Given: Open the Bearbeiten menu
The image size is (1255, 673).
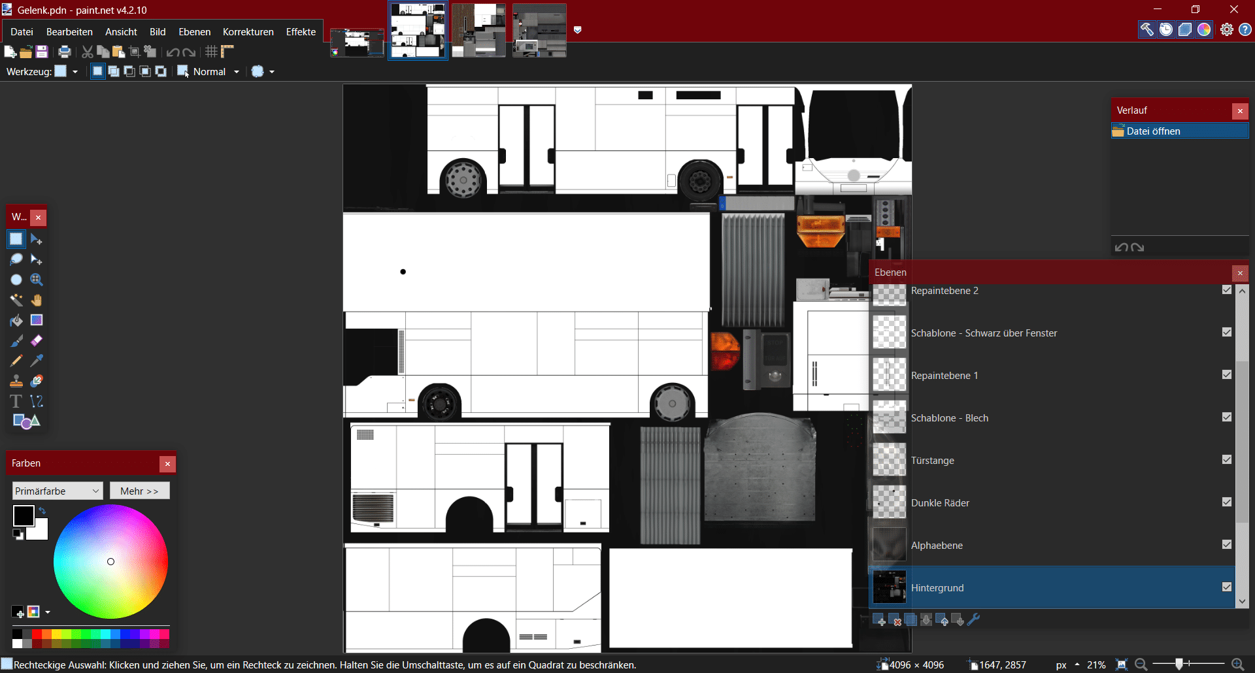Looking at the screenshot, I should click(x=69, y=31).
